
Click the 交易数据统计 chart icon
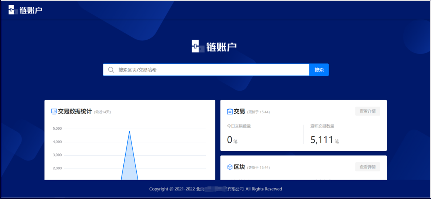point(54,111)
